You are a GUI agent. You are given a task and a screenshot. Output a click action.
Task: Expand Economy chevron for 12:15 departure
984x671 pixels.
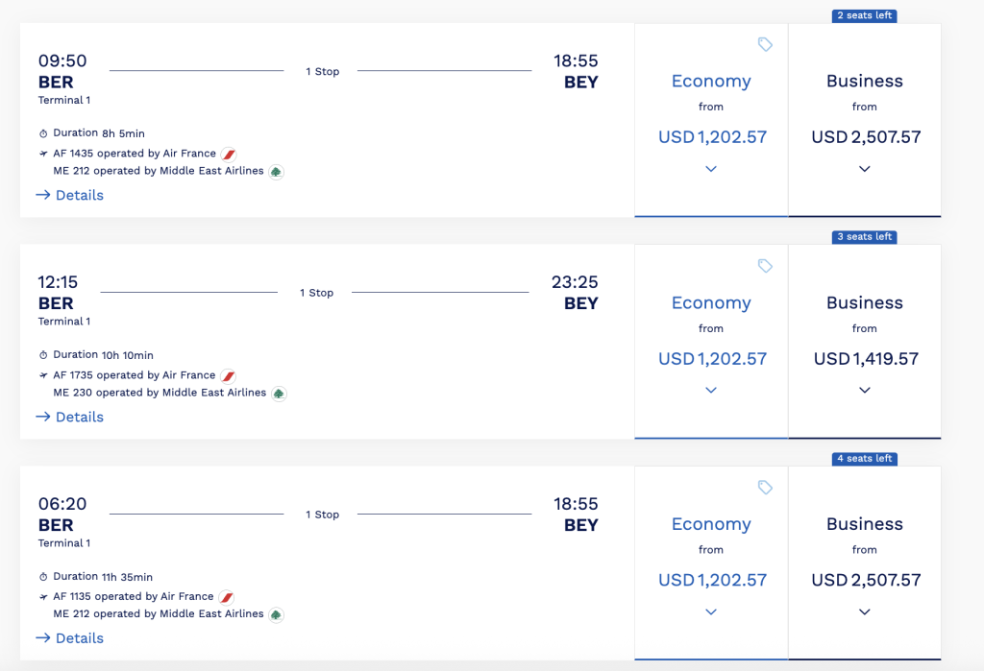pos(711,390)
